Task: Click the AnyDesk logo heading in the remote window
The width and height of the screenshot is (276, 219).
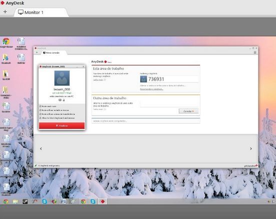Action: pos(101,61)
